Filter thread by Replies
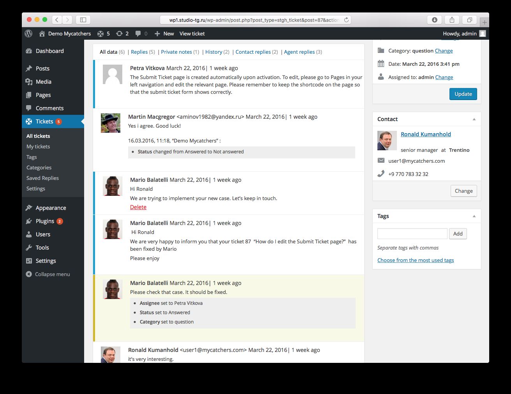This screenshot has width=511, height=394. (x=143, y=52)
